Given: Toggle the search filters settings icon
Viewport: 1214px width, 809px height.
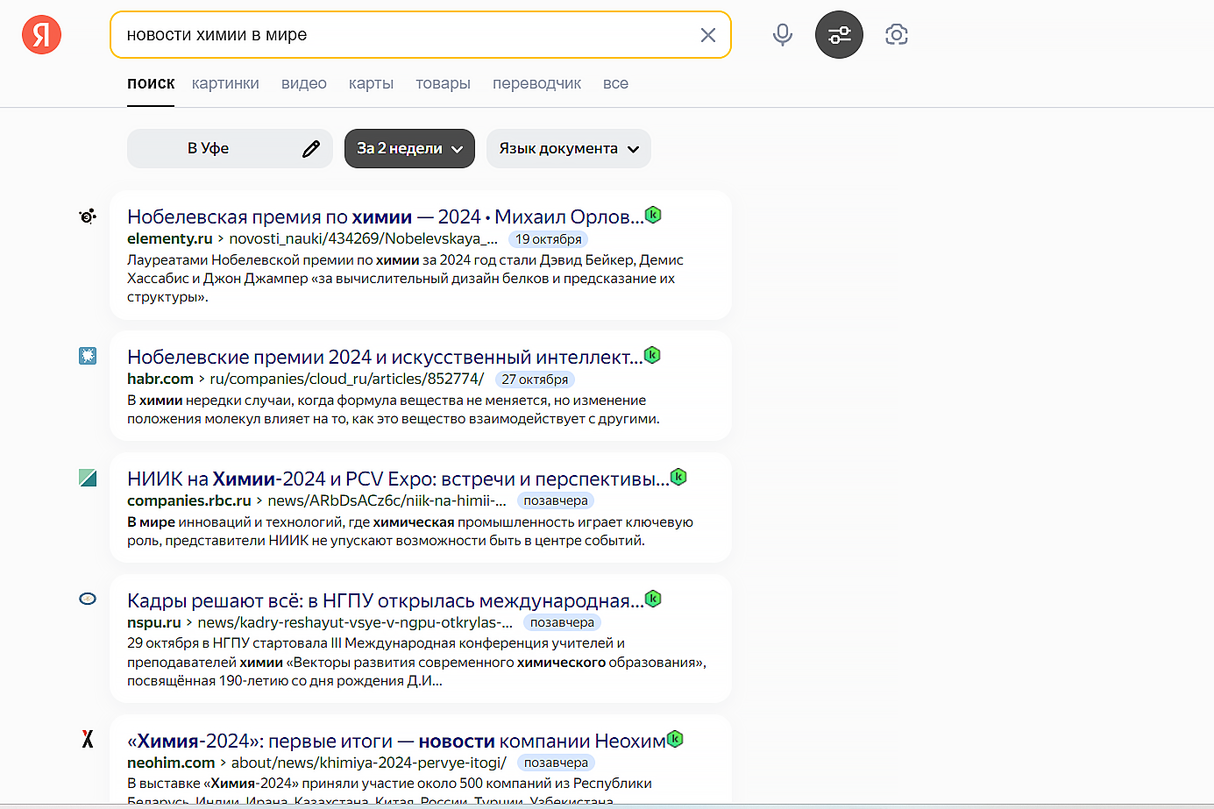Looking at the screenshot, I should 839,35.
